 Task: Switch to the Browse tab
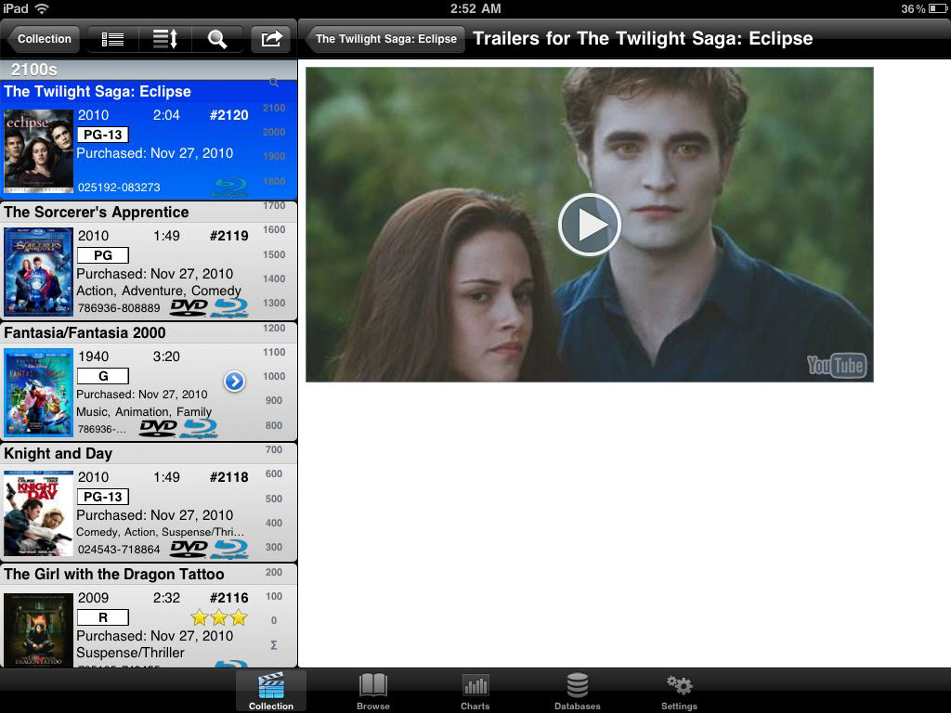coord(373,692)
